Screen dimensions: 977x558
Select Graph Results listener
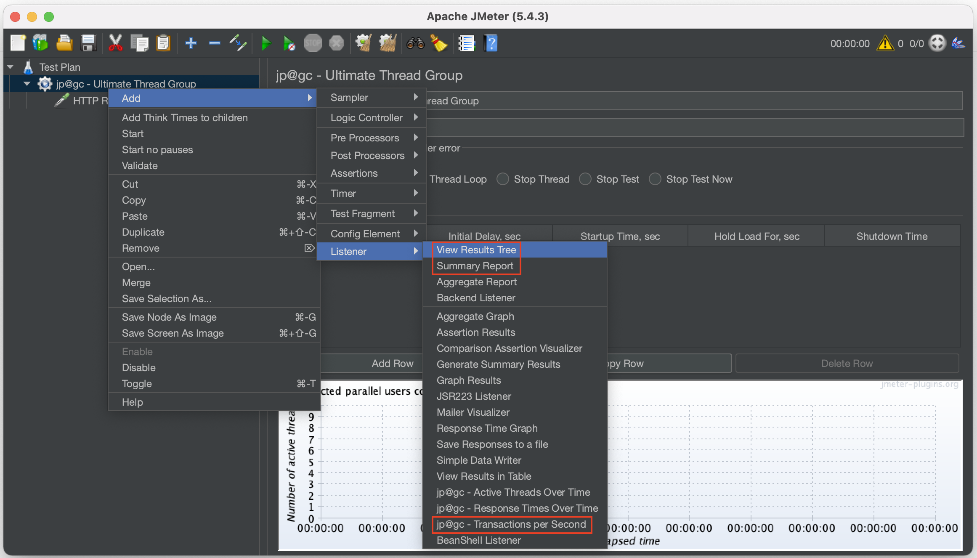515,380
